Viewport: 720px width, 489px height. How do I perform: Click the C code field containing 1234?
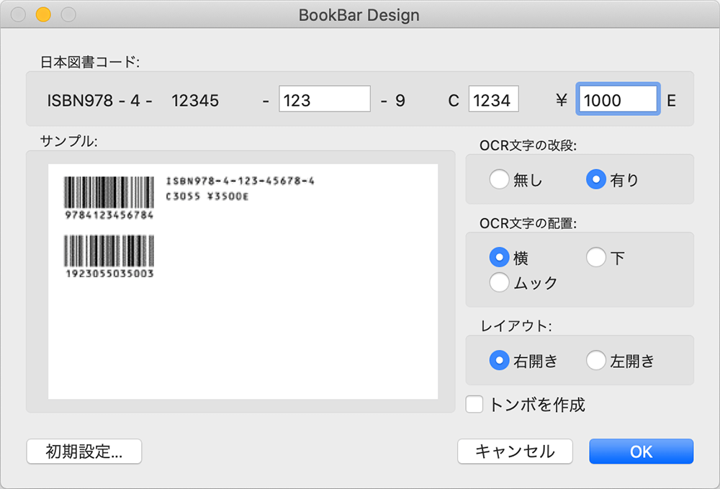[494, 99]
